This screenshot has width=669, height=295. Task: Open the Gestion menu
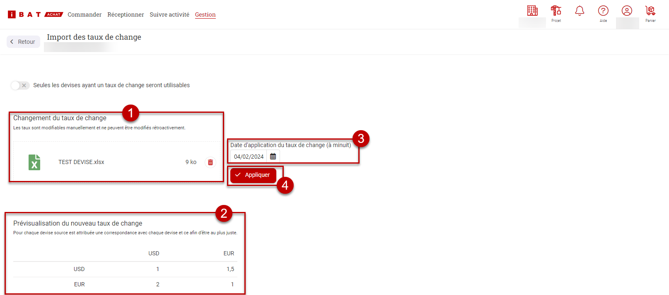(205, 14)
